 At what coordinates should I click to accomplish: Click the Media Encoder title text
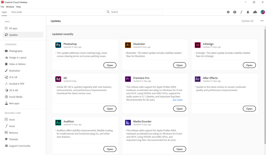coord(142,121)
